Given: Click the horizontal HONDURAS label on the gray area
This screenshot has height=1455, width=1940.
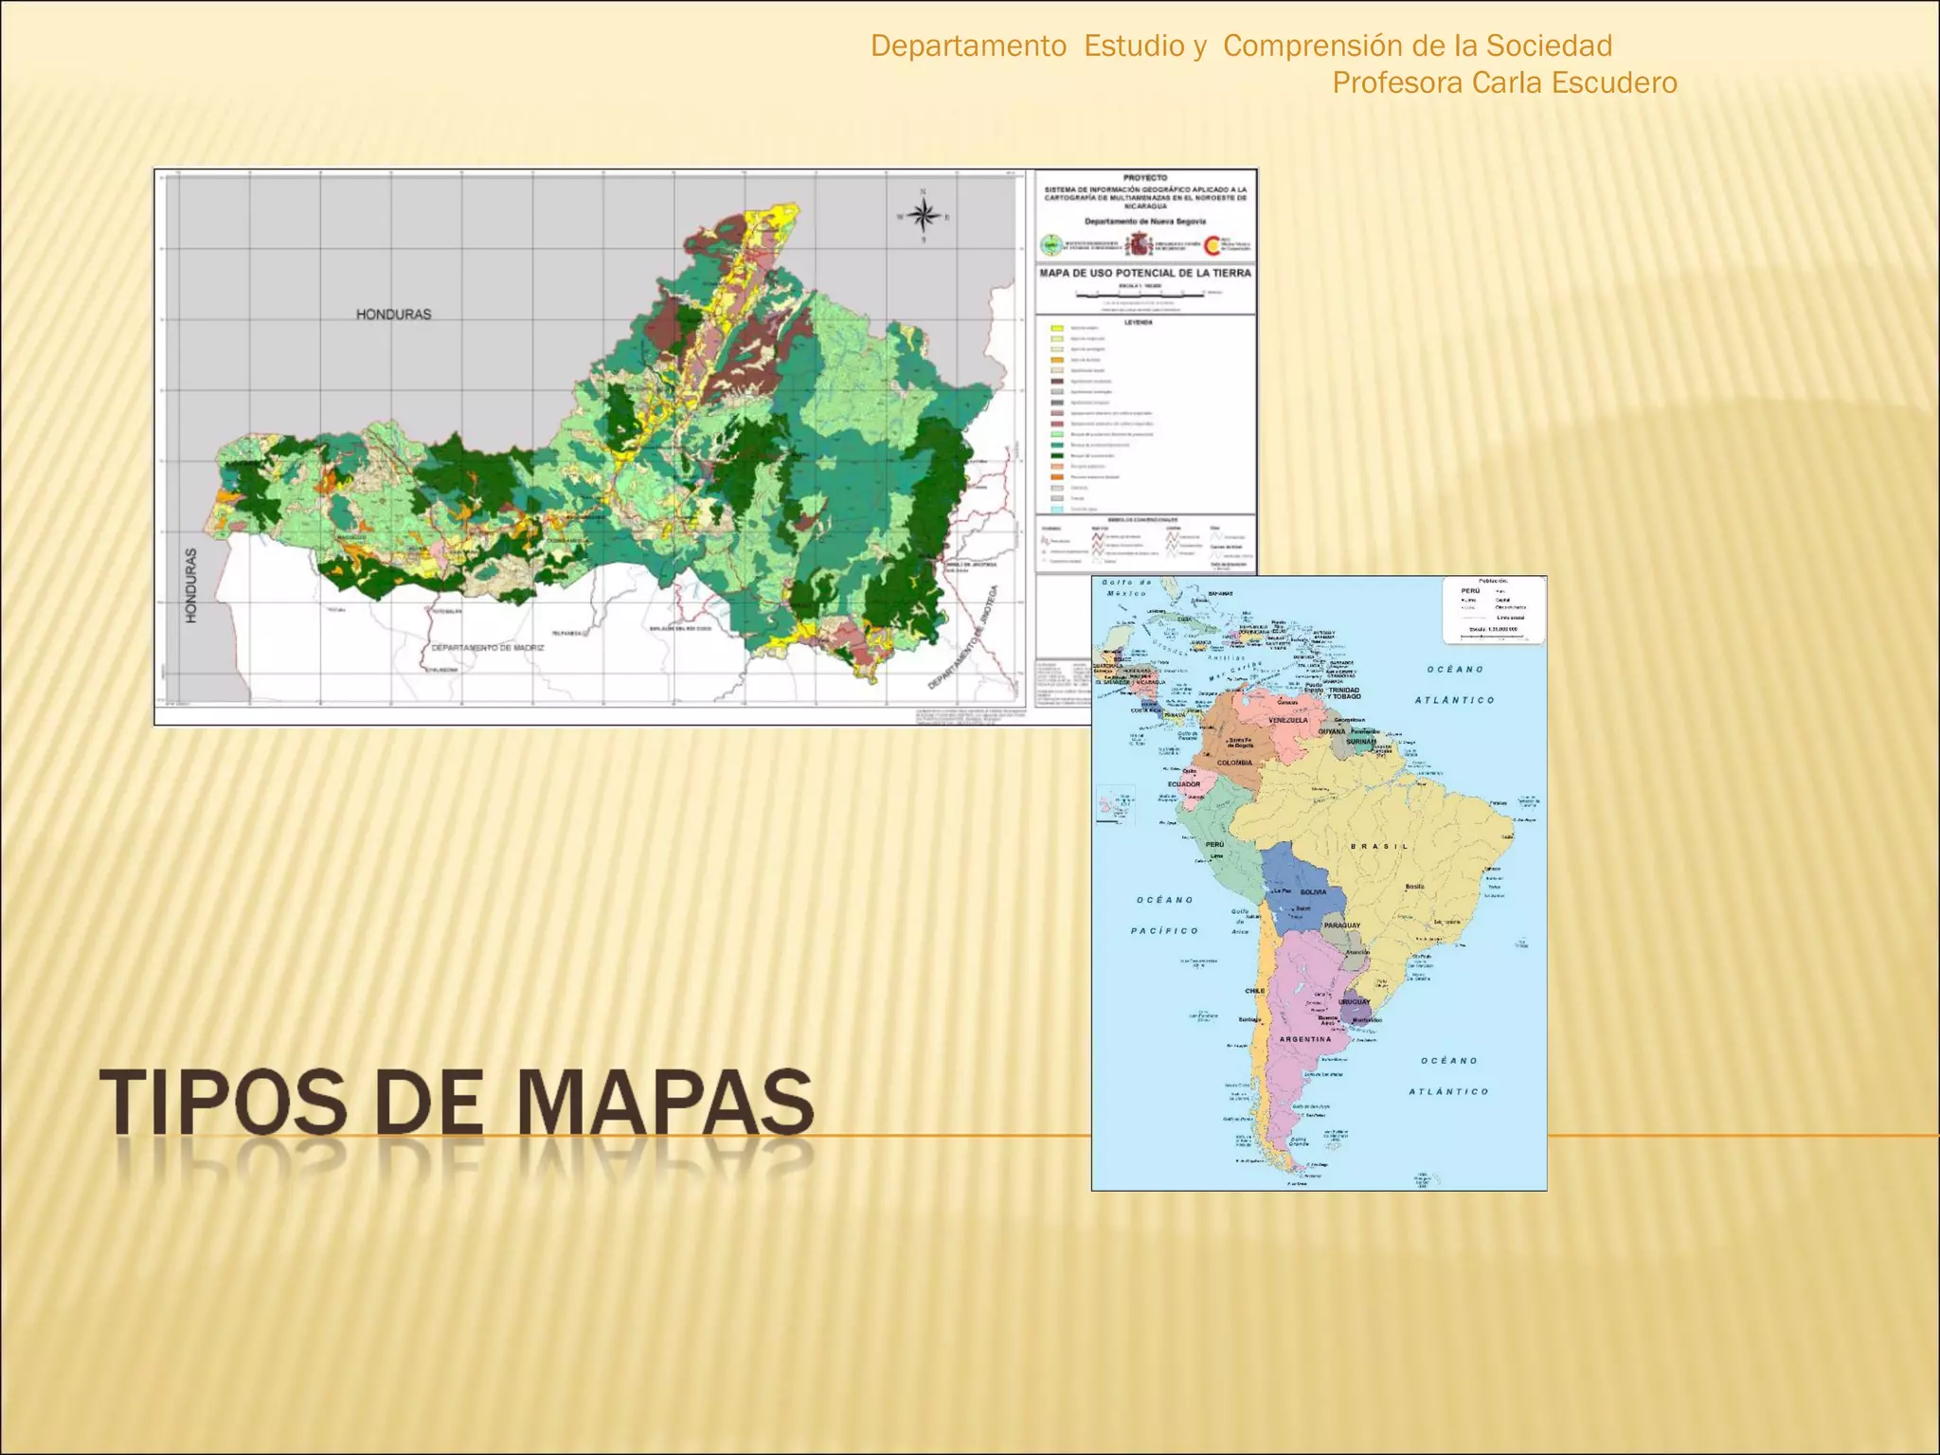Looking at the screenshot, I should tap(393, 314).
